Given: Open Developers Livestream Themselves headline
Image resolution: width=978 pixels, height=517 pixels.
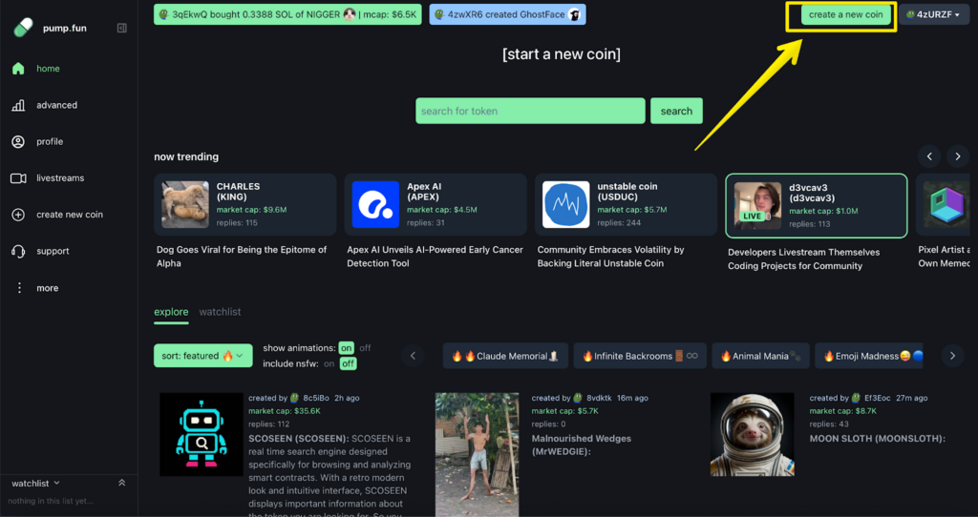Looking at the screenshot, I should pyautogui.click(x=804, y=259).
